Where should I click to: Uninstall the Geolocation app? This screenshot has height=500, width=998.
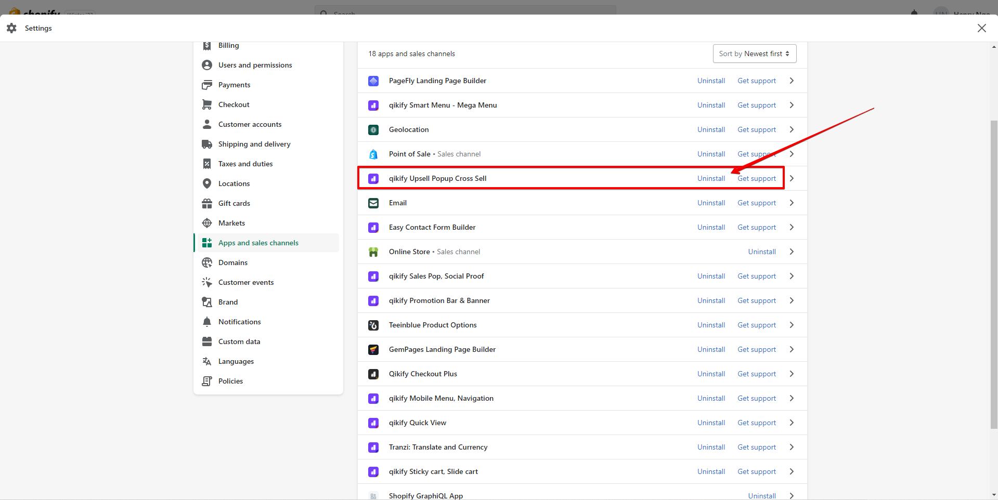[711, 129]
